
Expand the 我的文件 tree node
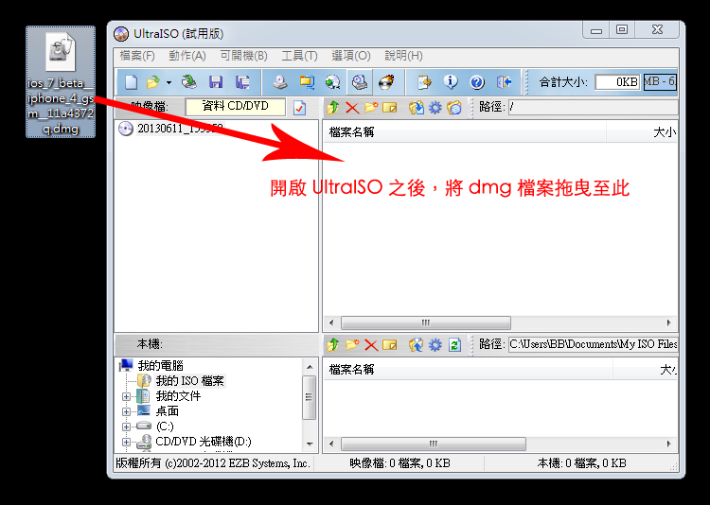126,397
